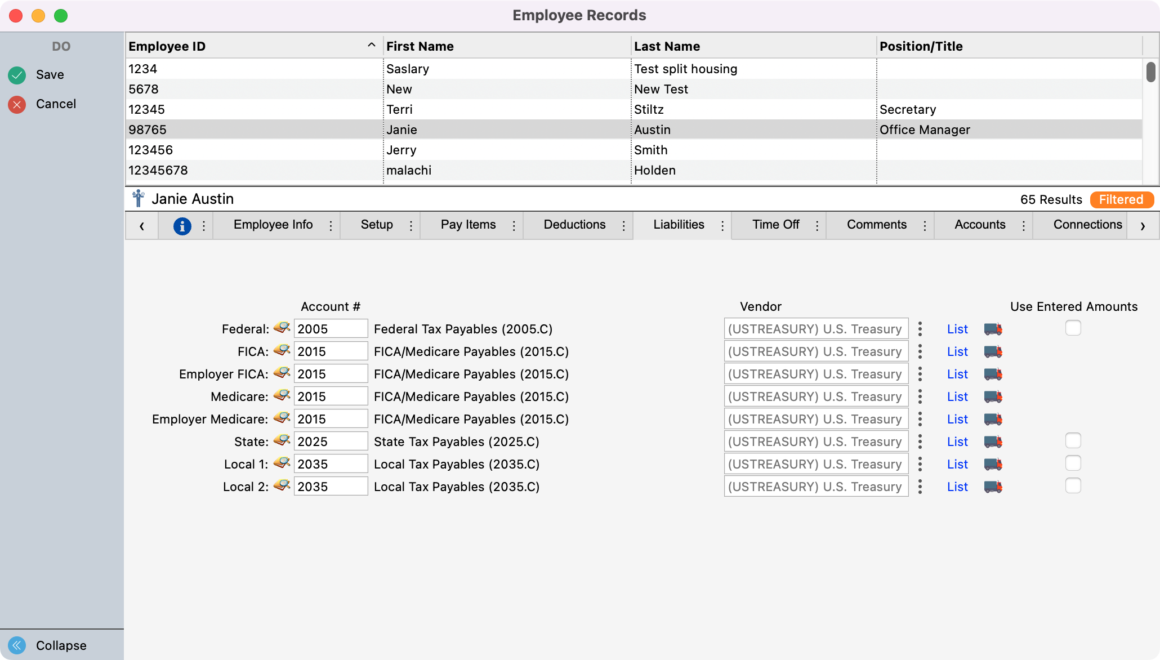Image resolution: width=1160 pixels, height=660 pixels.
Task: Click the Local 1 account number field
Action: [x=331, y=464]
